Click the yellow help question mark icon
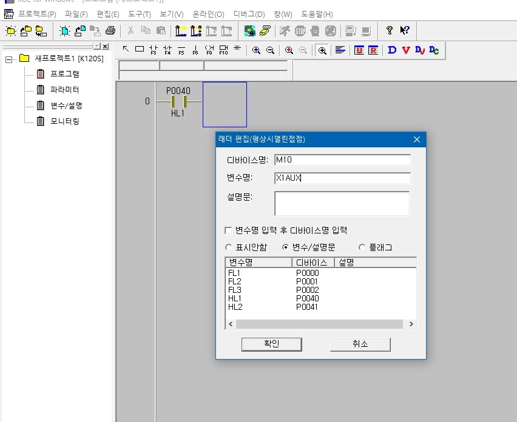 (390, 30)
